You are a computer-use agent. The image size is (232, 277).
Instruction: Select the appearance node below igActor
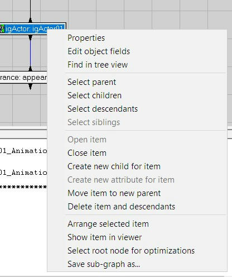coord(23,77)
